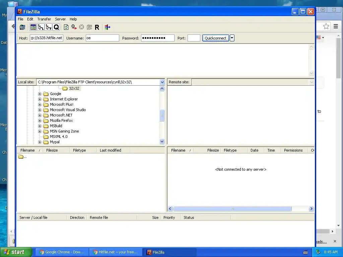This screenshot has height=257, width=343.
Task: Open the Site Manager icon
Action: point(22,27)
